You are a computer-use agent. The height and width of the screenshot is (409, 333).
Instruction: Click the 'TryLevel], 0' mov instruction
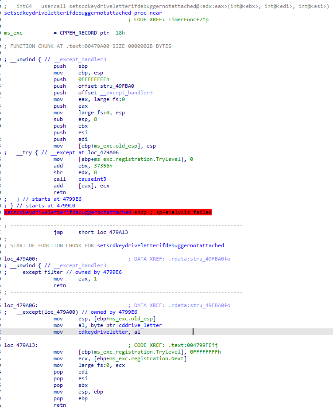pos(123,159)
